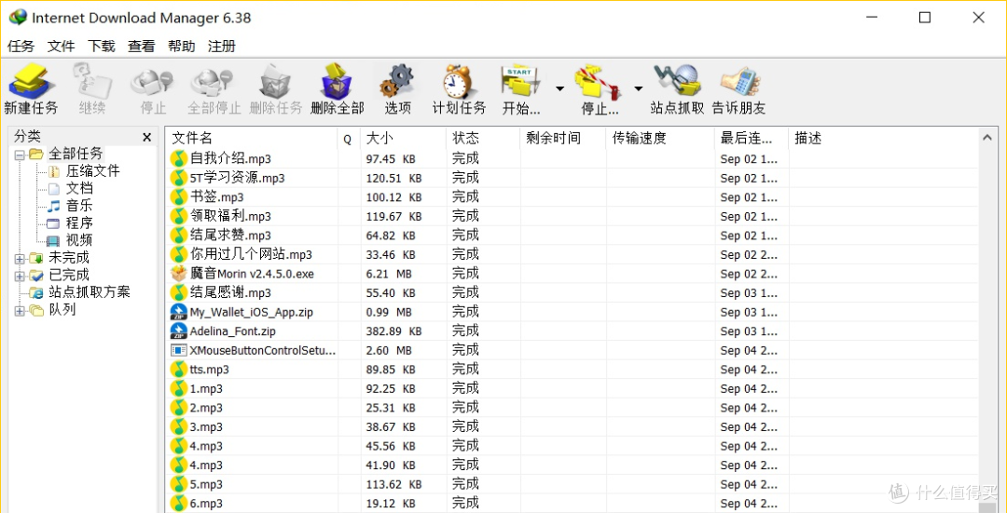1007x513 pixels.
Task: Click the 停止 stop toolbar icon
Action: tap(152, 82)
